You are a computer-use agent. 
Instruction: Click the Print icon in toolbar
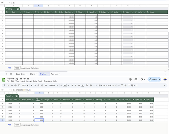(16, 85)
